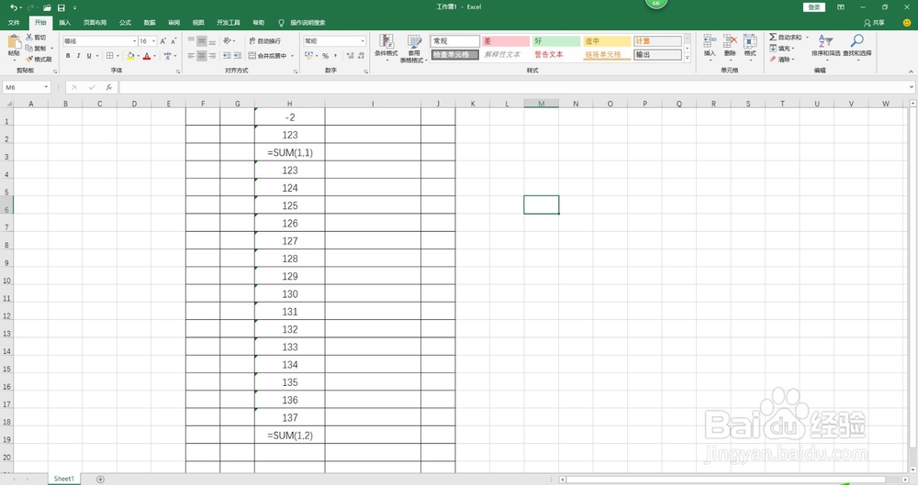Image resolution: width=918 pixels, height=485 pixels.
Task: Toggle Bold formatting
Action: click(68, 56)
